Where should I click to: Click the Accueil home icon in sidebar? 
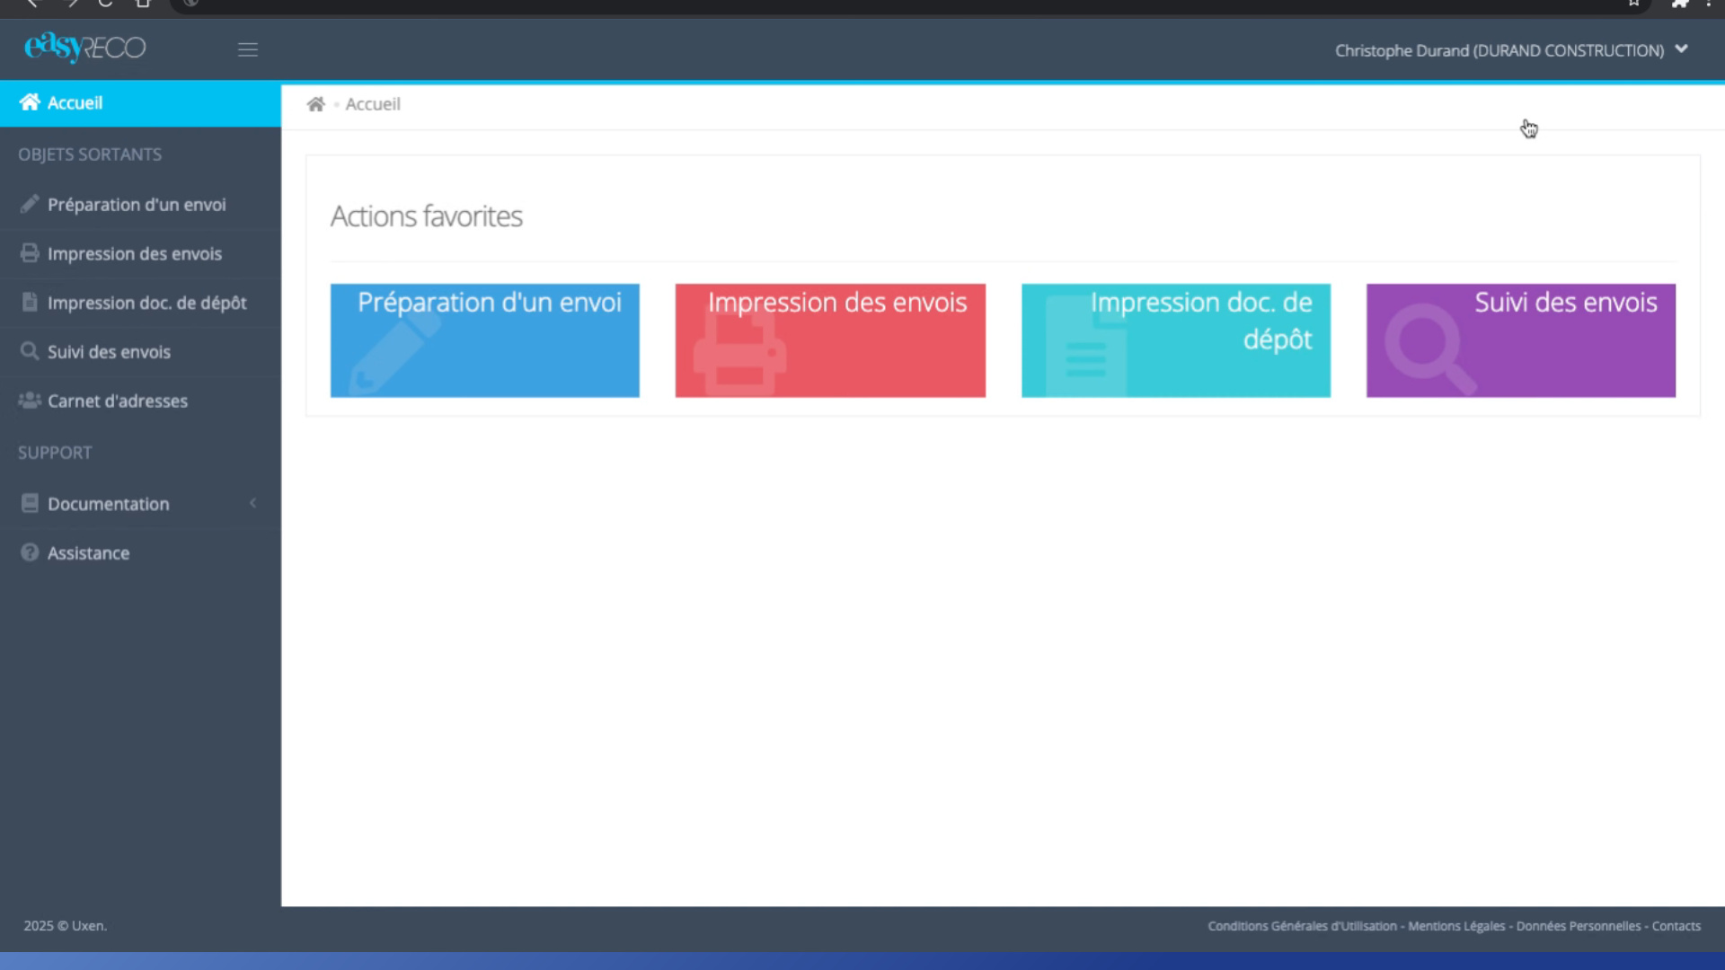[x=30, y=102]
